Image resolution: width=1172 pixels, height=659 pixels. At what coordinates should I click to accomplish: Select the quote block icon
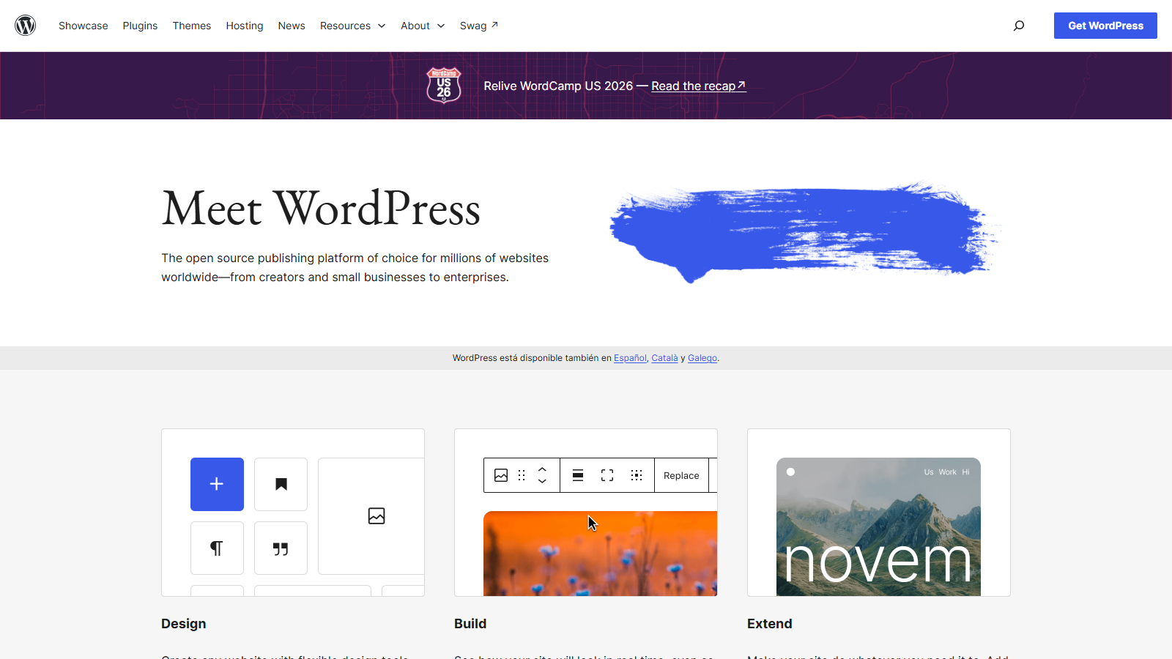[x=281, y=548]
